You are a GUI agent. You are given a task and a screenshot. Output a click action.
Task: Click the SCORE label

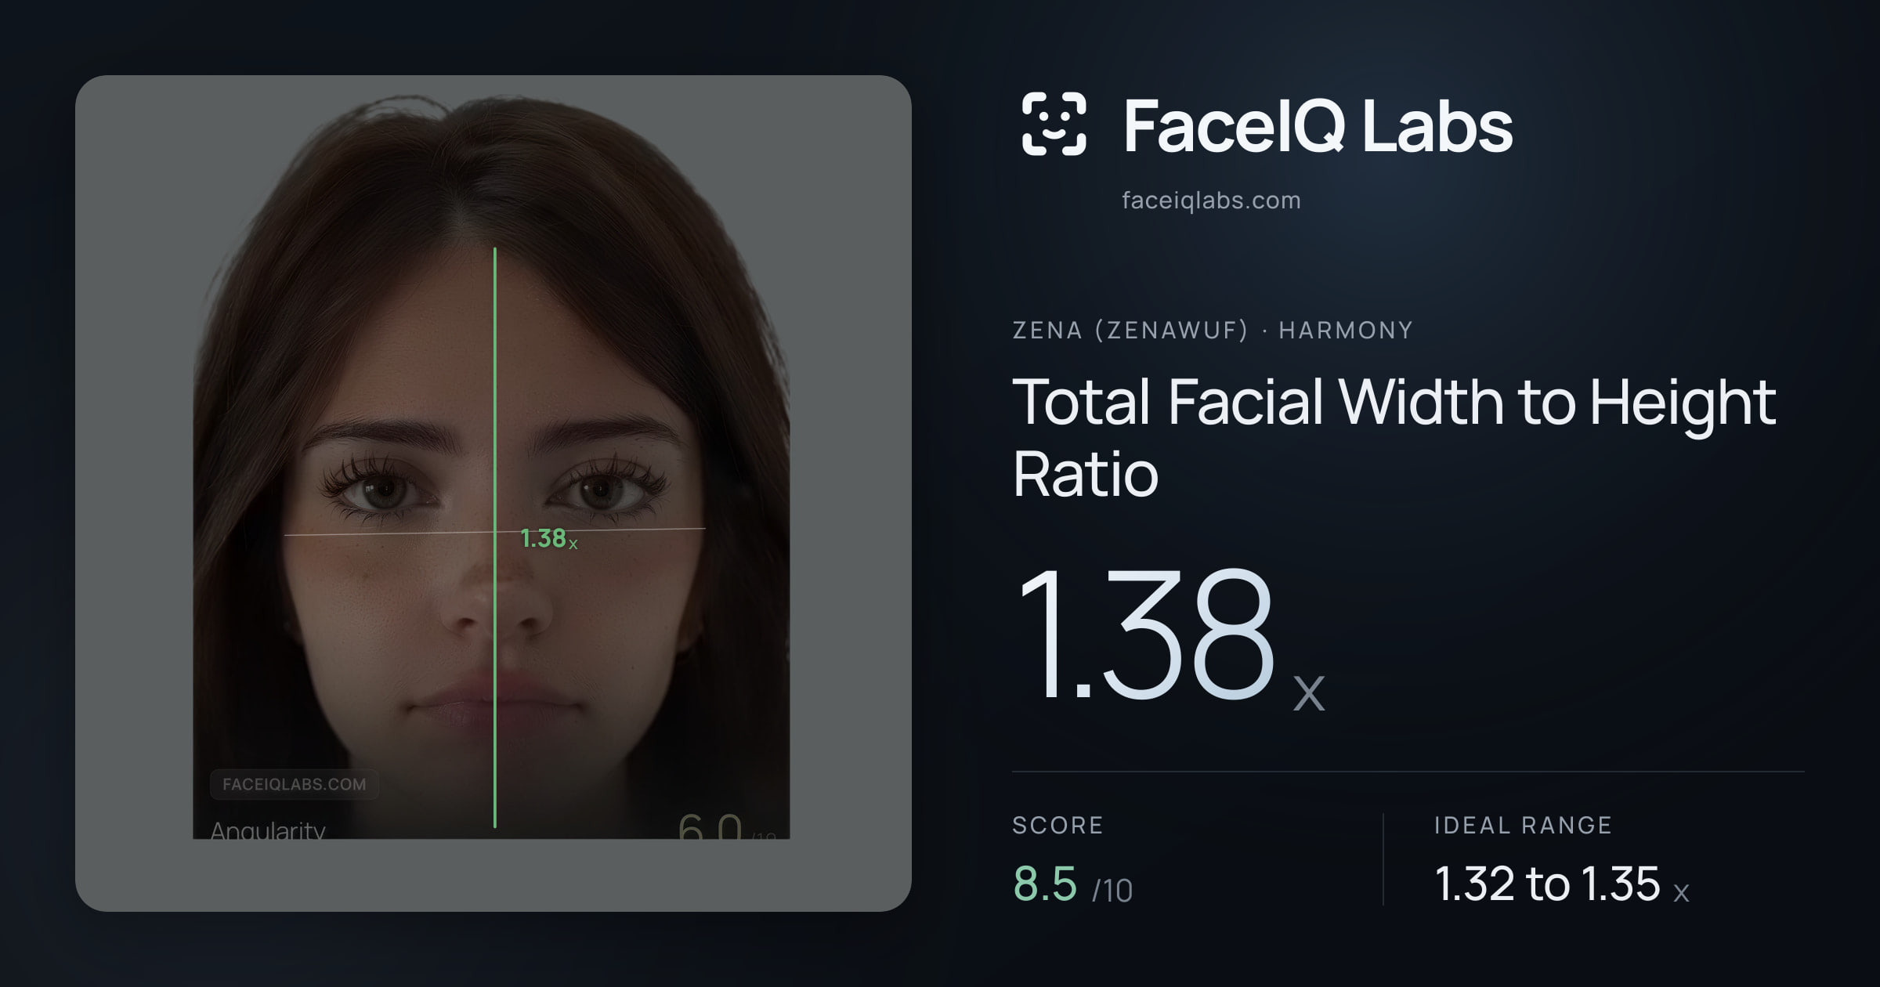[x=1057, y=826]
